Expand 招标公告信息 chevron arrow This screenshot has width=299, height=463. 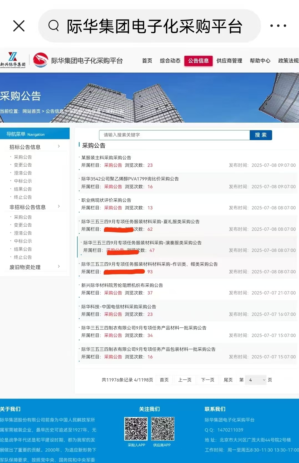click(x=59, y=146)
